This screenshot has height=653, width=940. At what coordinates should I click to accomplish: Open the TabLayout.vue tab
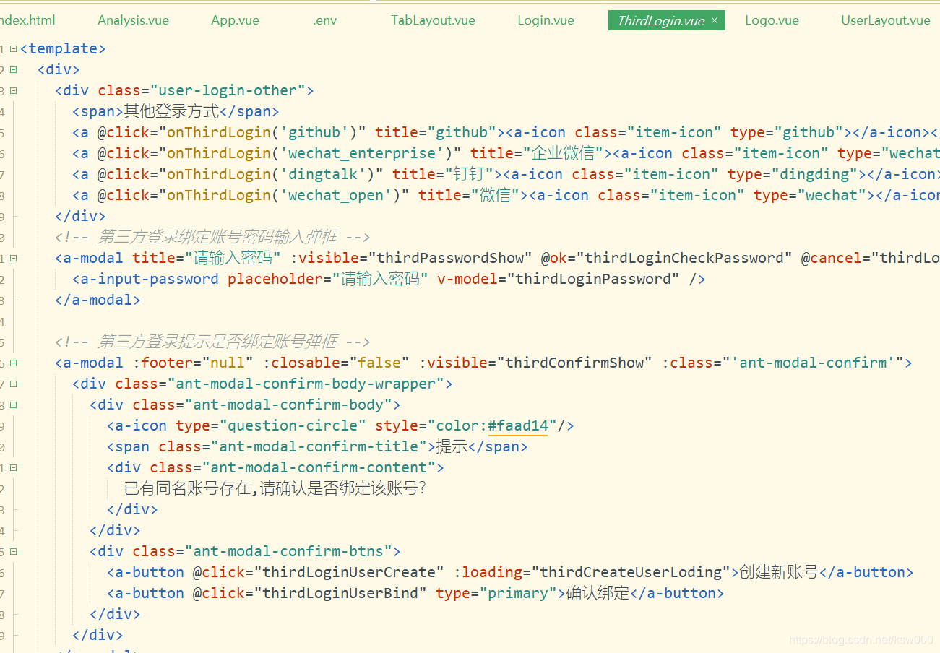(x=433, y=20)
